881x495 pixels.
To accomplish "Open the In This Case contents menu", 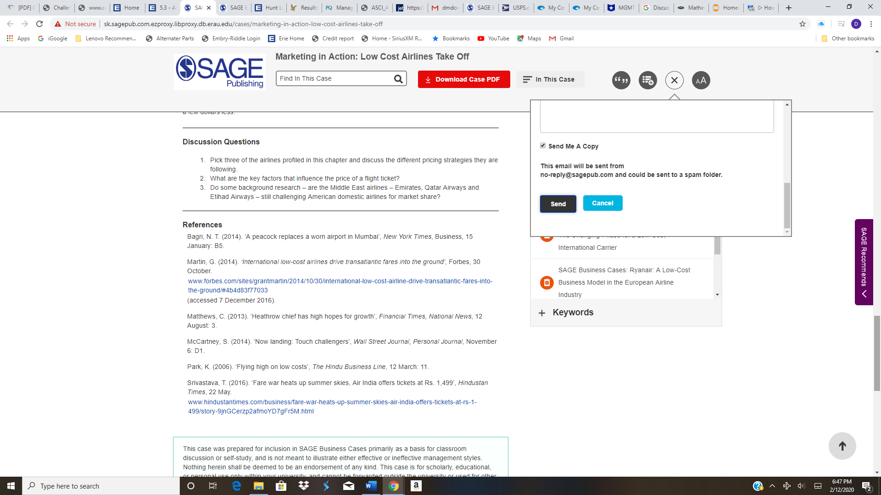I will (x=550, y=79).
